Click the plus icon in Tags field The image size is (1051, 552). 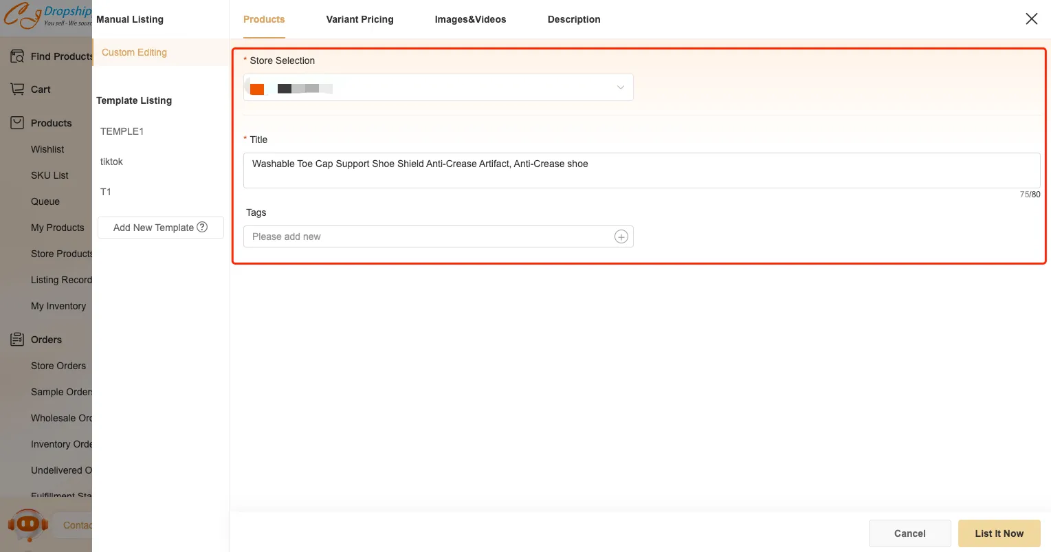[x=621, y=236]
